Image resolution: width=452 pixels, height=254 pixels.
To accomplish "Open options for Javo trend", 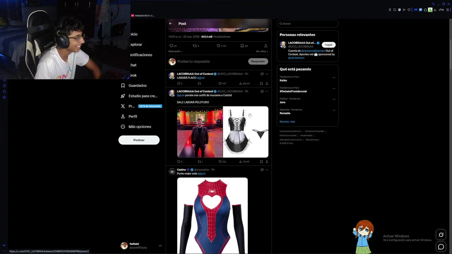I will (334, 99).
